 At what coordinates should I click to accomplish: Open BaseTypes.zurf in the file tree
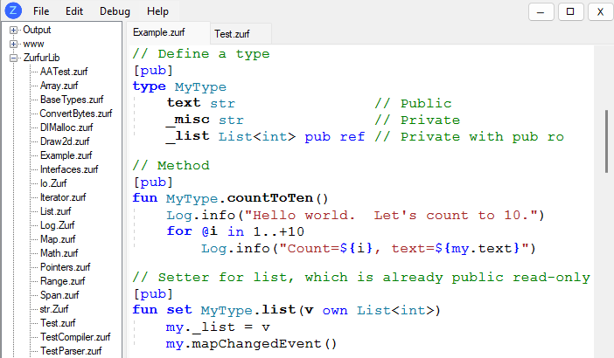pyautogui.click(x=72, y=100)
